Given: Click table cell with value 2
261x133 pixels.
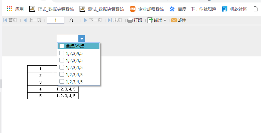Looking at the screenshot, I should (x=40, y=76).
